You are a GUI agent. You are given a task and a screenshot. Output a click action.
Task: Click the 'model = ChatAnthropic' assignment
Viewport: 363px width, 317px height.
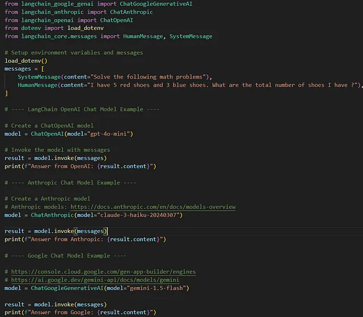coord(94,215)
